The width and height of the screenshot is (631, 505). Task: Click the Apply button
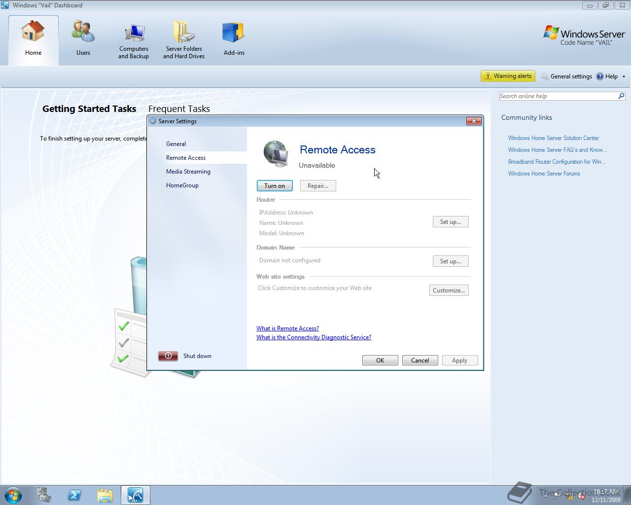coord(460,361)
